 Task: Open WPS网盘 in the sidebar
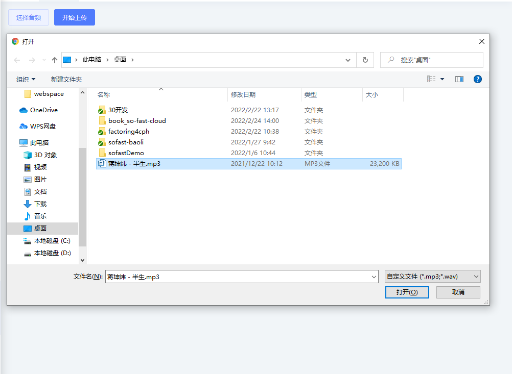tap(42, 127)
